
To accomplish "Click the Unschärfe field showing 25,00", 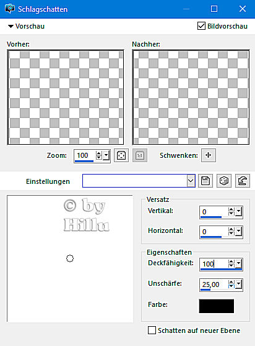I will tap(214, 285).
